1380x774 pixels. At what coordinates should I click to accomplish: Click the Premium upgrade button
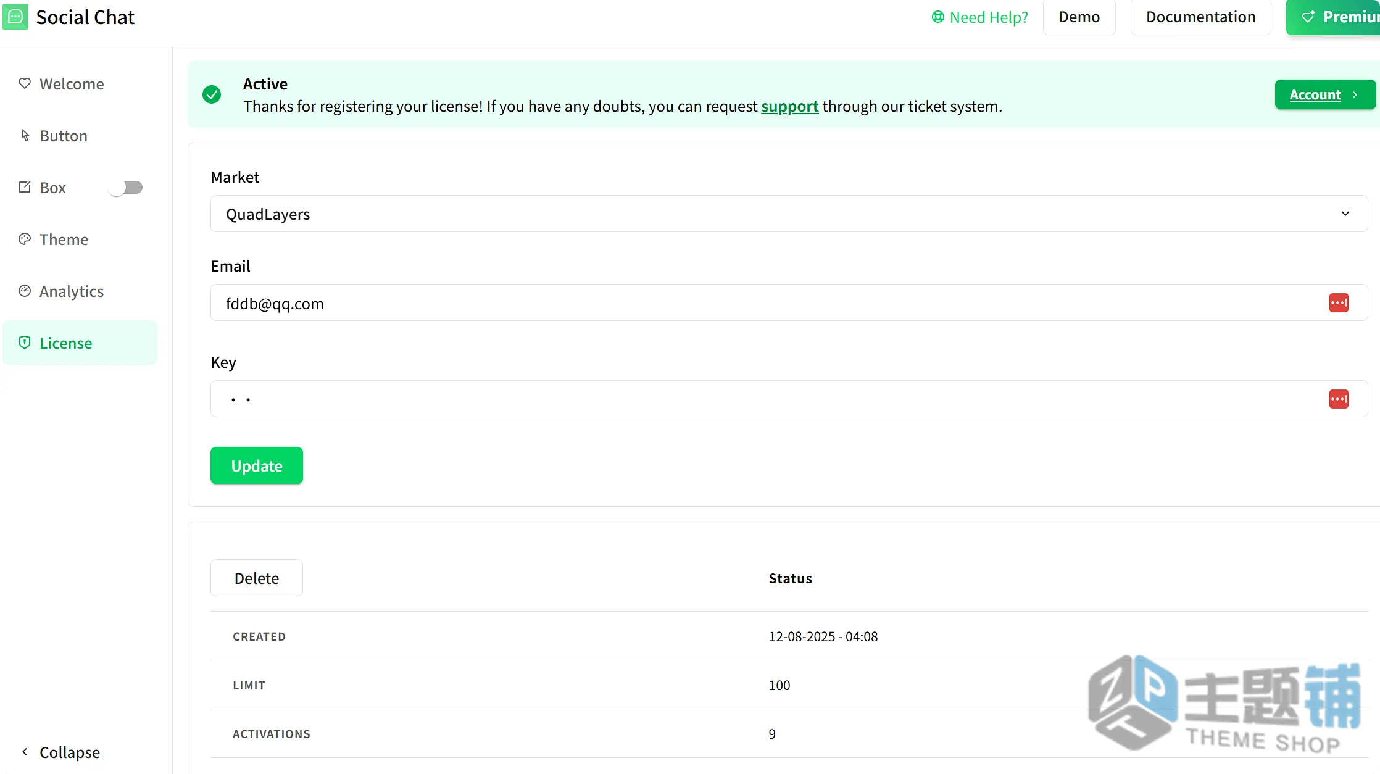[x=1334, y=17]
